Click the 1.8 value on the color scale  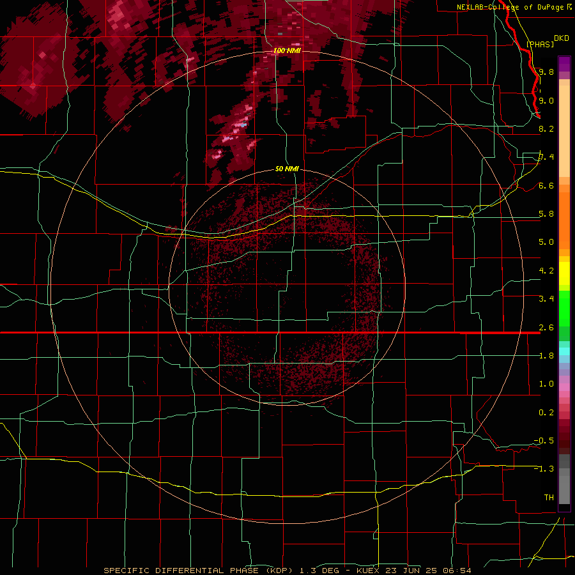[546, 356]
